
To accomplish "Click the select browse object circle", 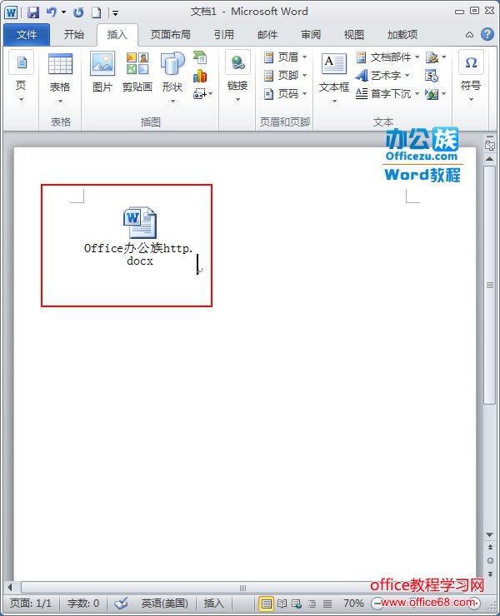I will tap(490, 560).
